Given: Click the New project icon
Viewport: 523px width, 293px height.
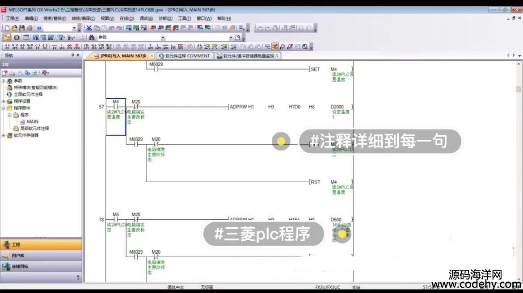Looking at the screenshot, I should pos(7,28).
